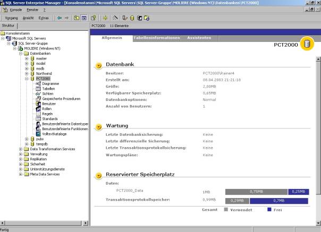321x232 pixels.
Task: Select Unterstützungsdienste folder
Action: (x=47, y=169)
